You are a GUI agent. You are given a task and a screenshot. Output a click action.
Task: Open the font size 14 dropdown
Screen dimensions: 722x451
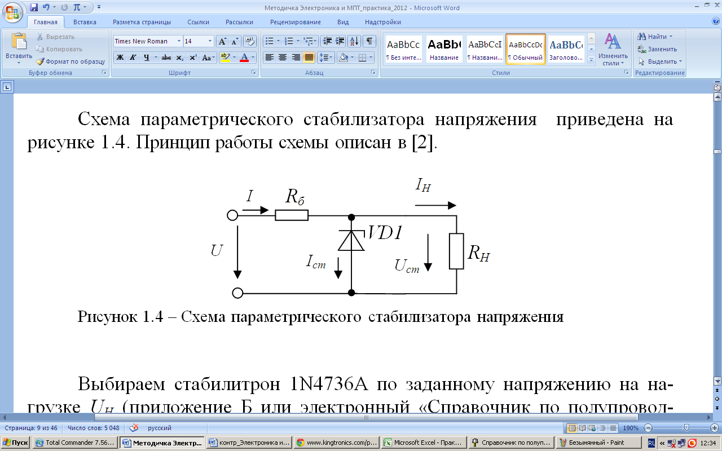point(210,41)
